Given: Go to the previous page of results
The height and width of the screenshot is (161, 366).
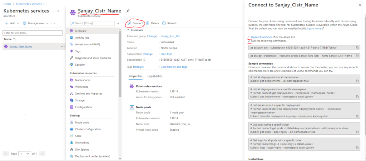Looking at the screenshot, I should pos(6,154).
